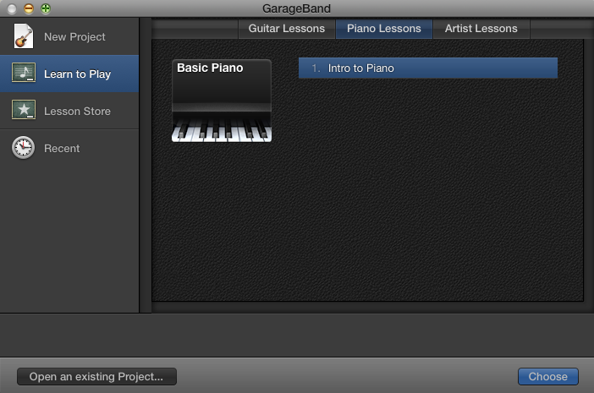Click the Choose button
The height and width of the screenshot is (393, 594).
(x=547, y=377)
